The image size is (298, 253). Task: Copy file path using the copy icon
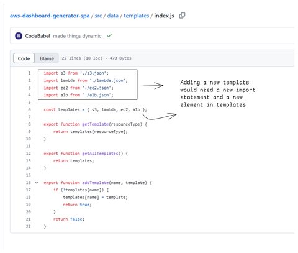coord(182,16)
